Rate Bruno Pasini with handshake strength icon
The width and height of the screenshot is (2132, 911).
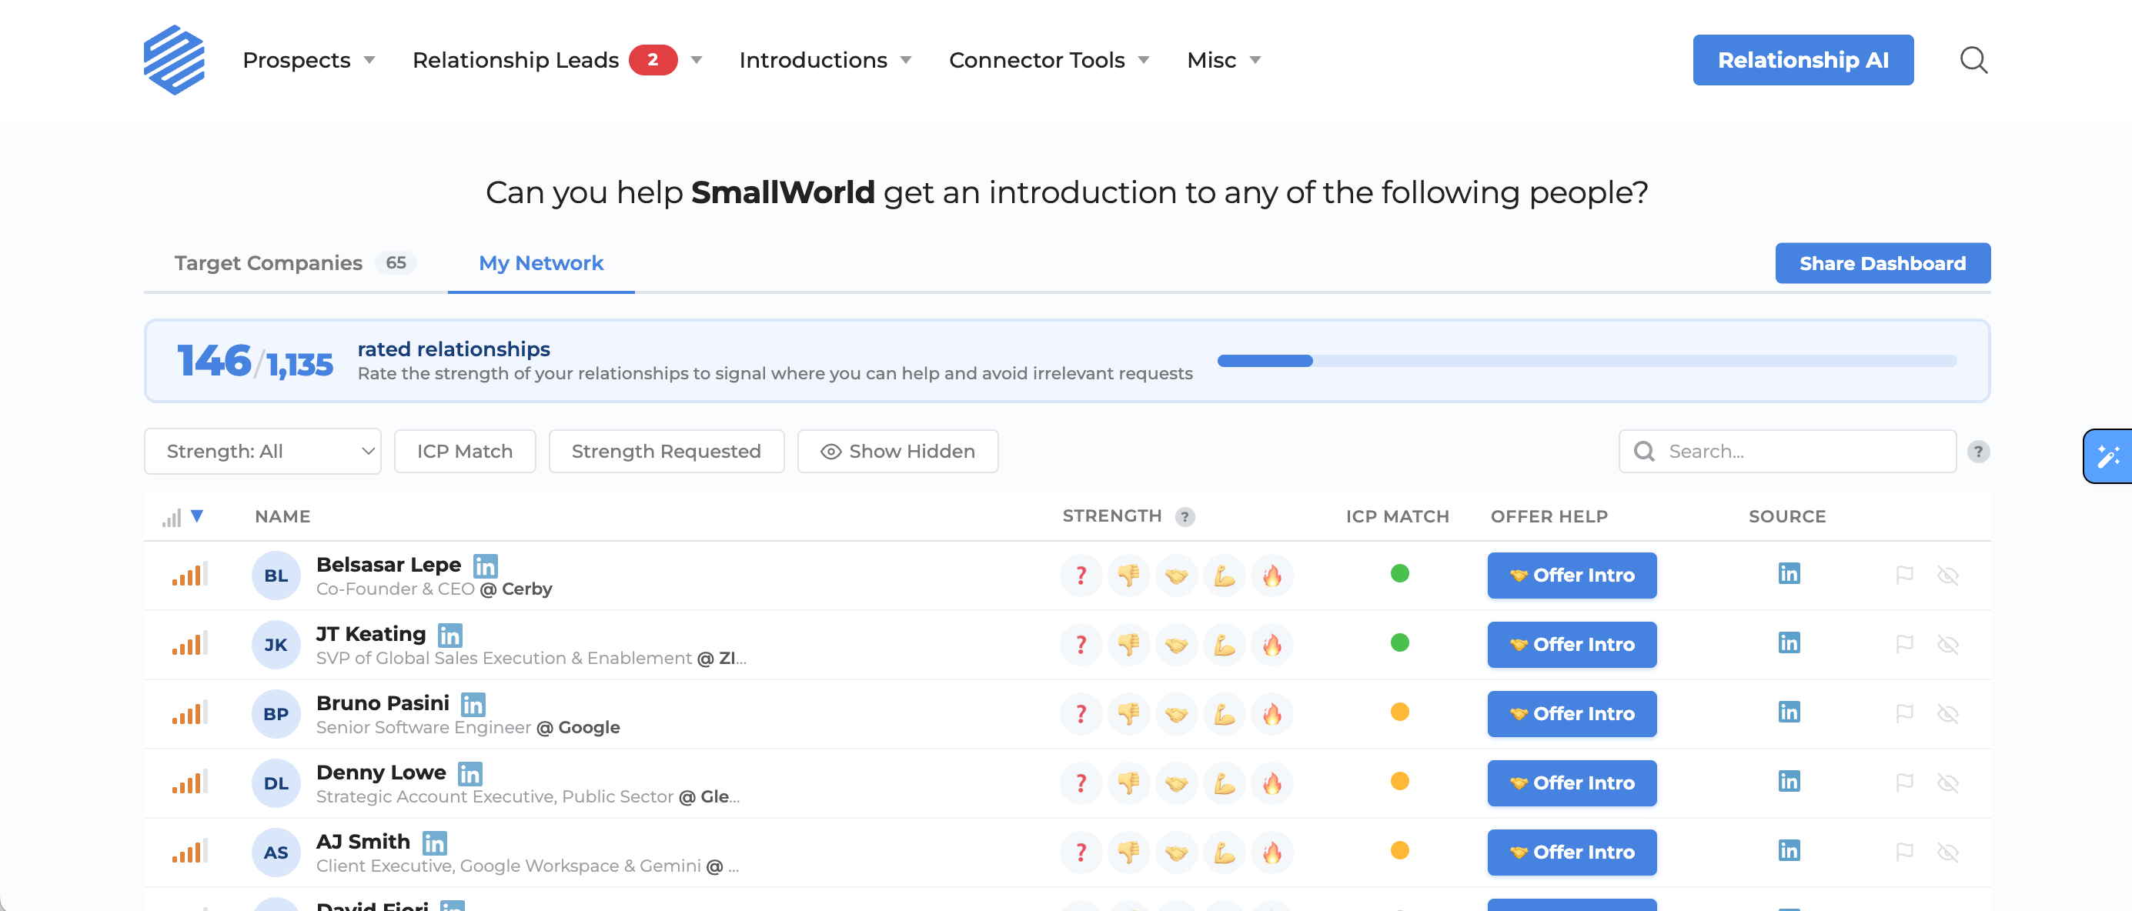[x=1176, y=714]
